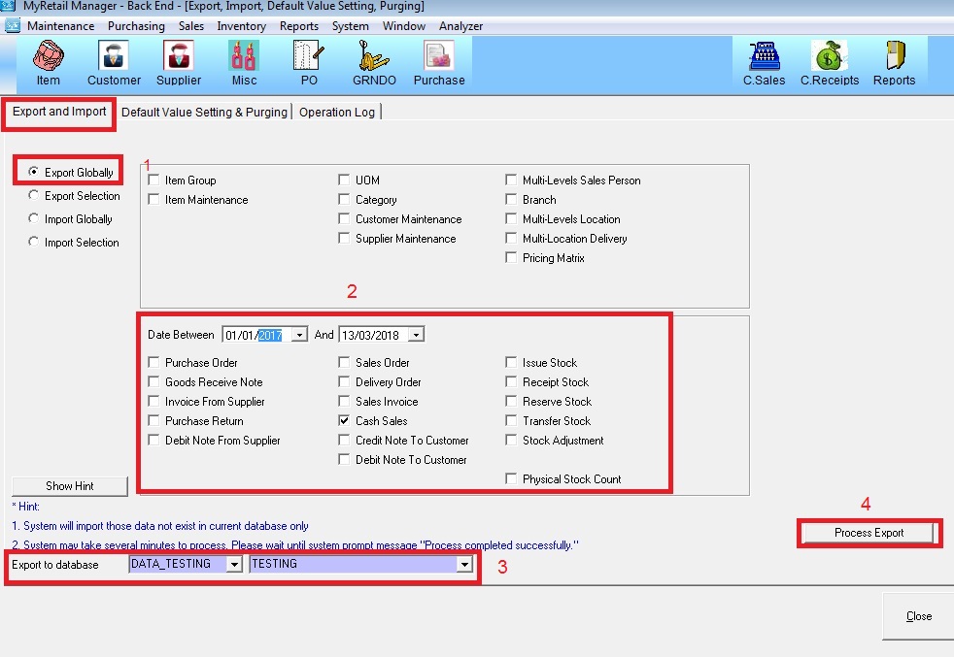This screenshot has height=657, width=954.
Task: Tick the Physical Stock Count checkbox
Action: coord(512,479)
